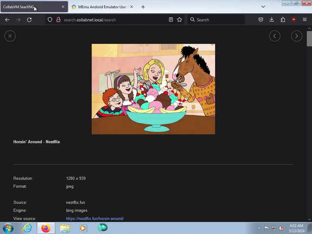
Task: Click the Horsin' Around cartoon image
Action: [x=154, y=89]
